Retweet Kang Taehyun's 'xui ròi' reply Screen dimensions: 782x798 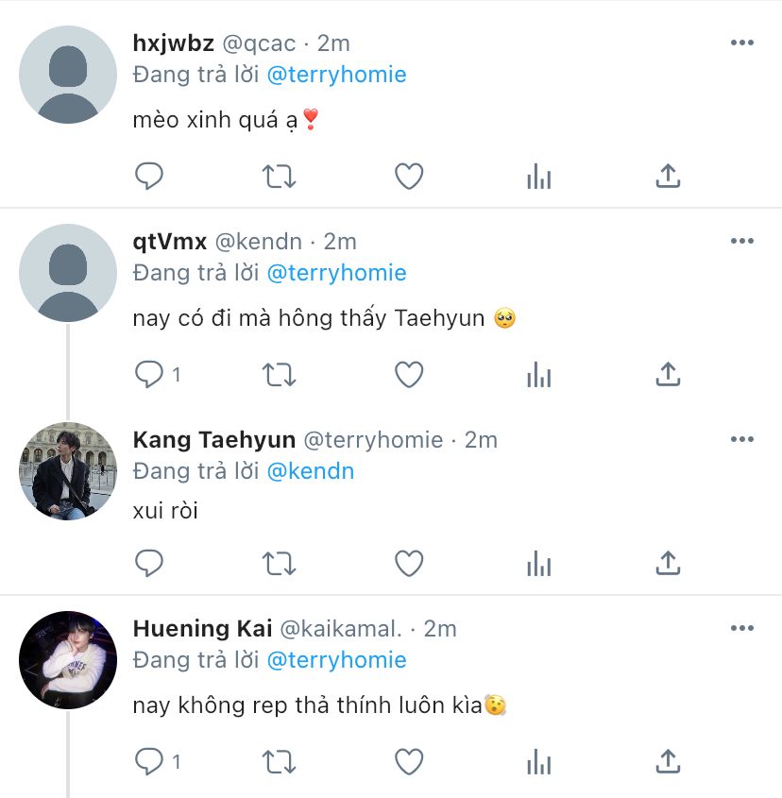point(279,564)
